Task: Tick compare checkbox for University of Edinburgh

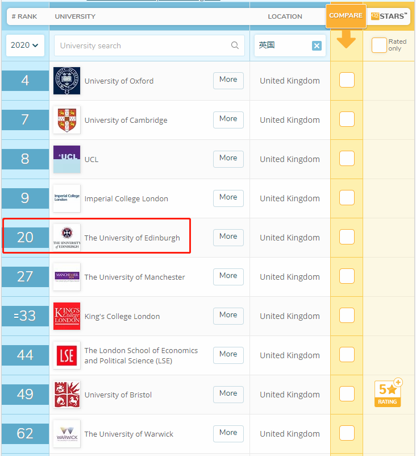Action: 347,237
